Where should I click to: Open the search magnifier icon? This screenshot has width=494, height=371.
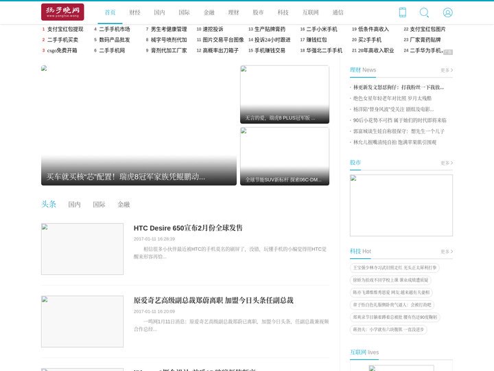point(424,12)
